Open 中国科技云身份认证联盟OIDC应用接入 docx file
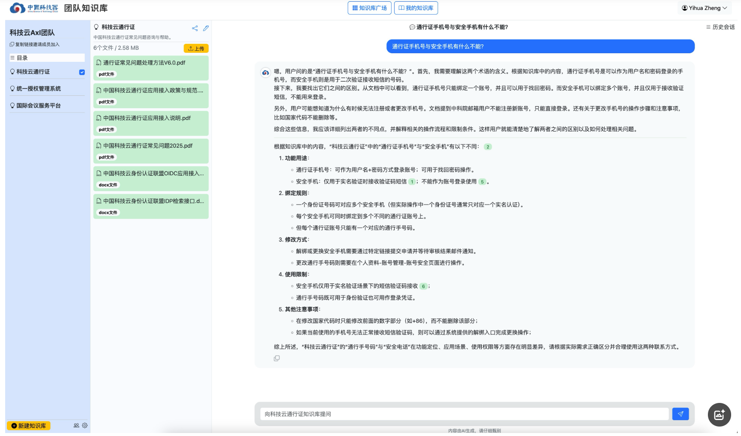Image resolution: width=741 pixels, height=436 pixels. coord(151,179)
